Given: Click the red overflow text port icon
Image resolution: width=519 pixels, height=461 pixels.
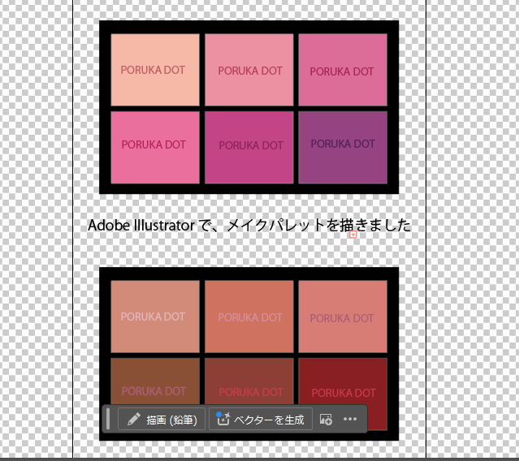Looking at the screenshot, I should [352, 235].
